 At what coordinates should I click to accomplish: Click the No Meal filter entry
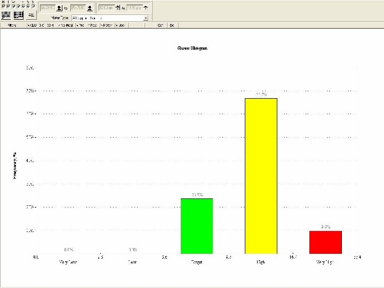click(66, 25)
